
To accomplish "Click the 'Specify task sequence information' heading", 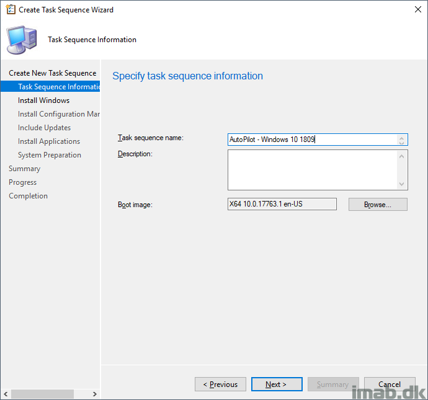I will pos(187,76).
